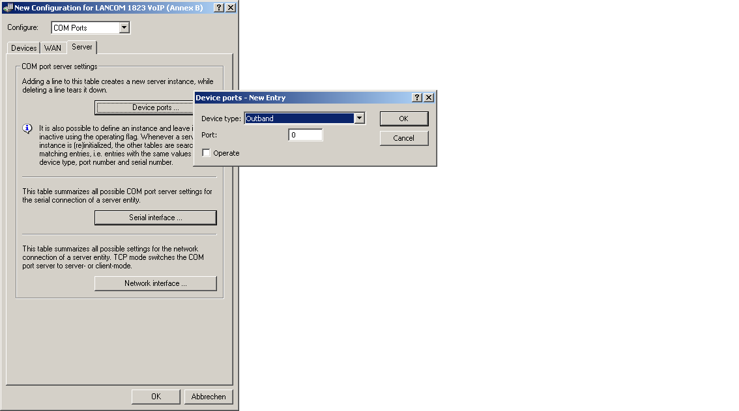This screenshot has width=739, height=411.
Task: Open the Network interface settings
Action: (x=155, y=283)
